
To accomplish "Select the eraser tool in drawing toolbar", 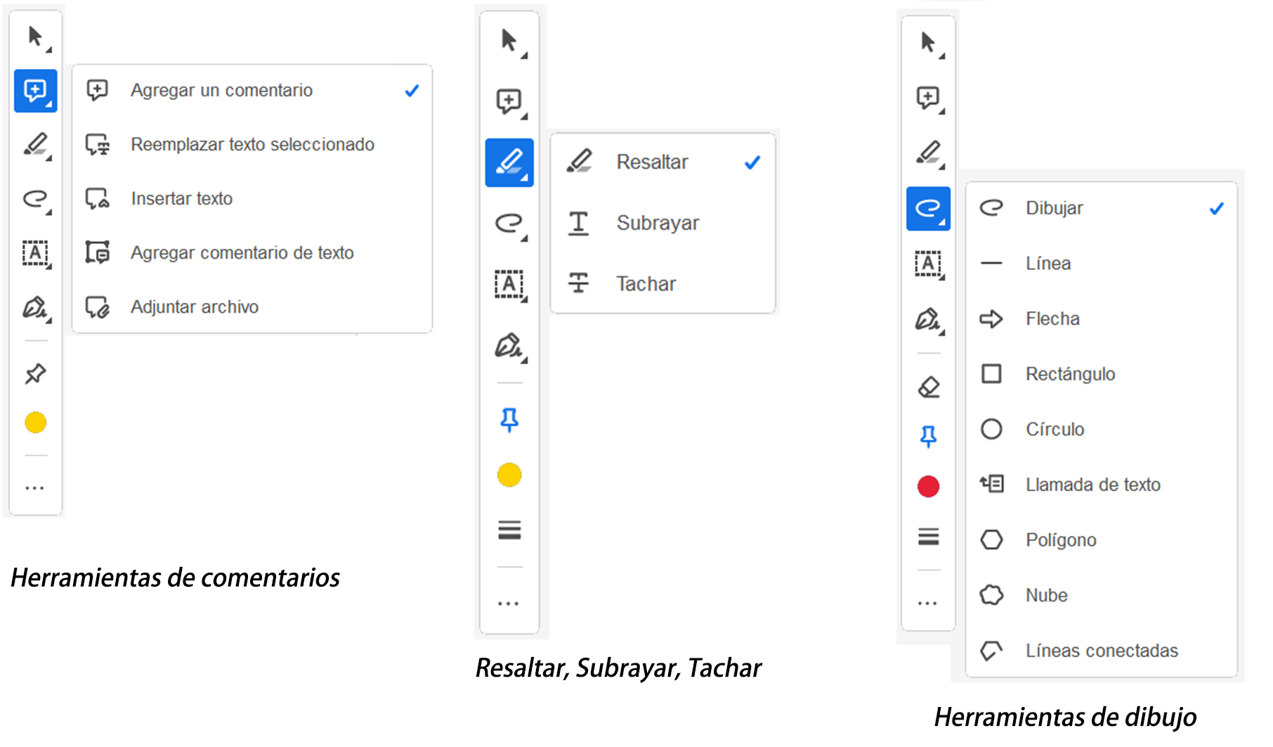I will click(x=928, y=386).
